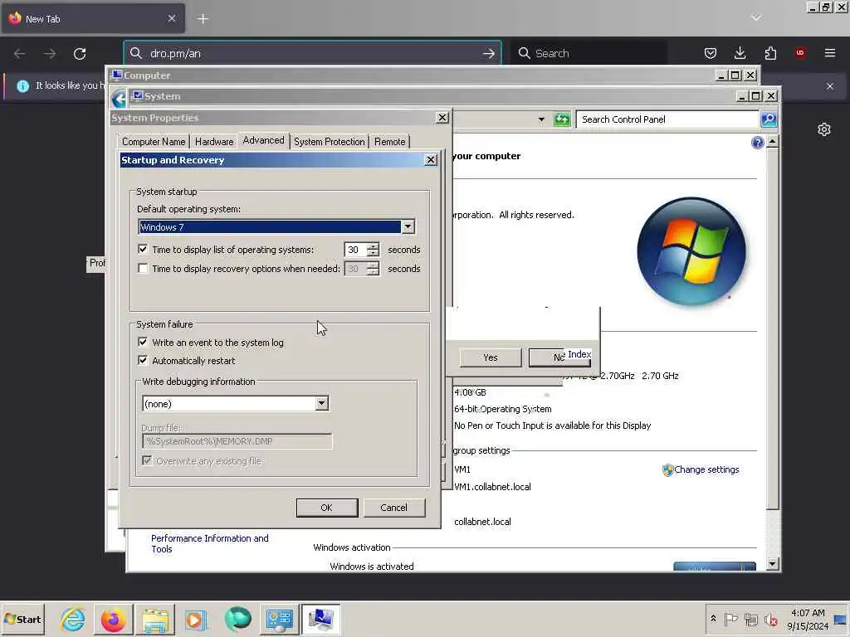
Task: Open Windows Media Player taskbar icon
Action: click(x=196, y=620)
